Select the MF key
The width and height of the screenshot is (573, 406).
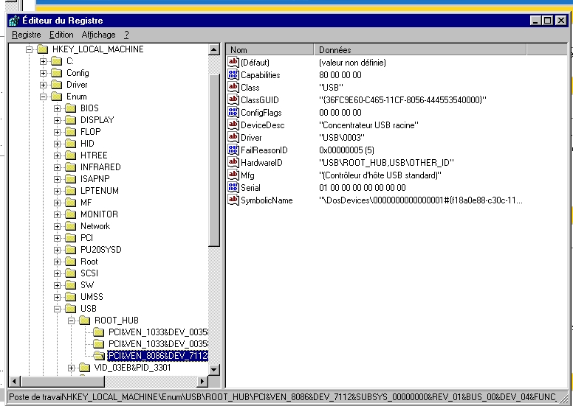click(86, 203)
